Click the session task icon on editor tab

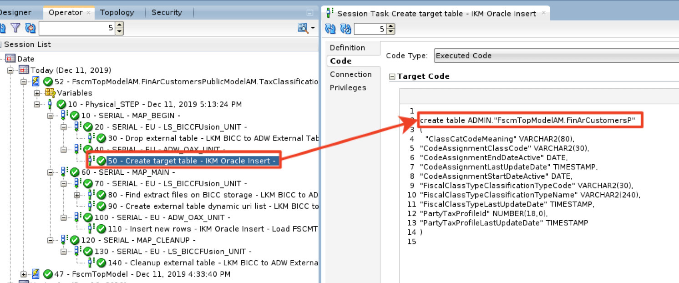[330, 13]
